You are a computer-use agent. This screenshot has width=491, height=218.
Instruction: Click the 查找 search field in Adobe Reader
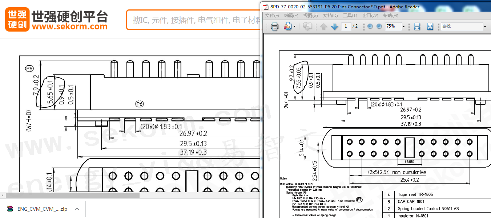pos(461,26)
